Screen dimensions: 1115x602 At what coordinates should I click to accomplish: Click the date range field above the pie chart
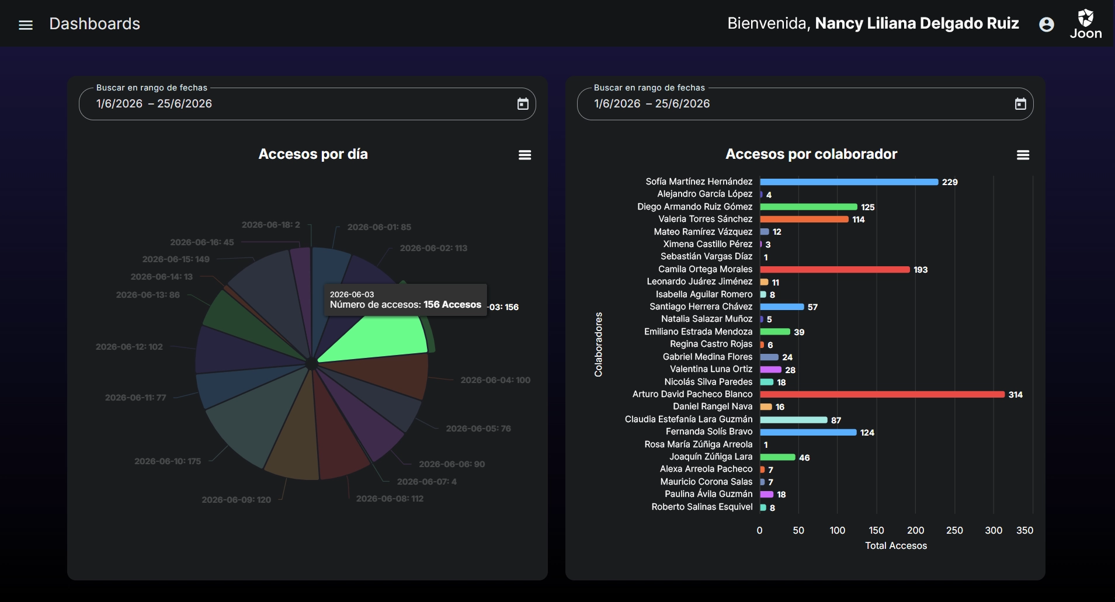pos(307,104)
